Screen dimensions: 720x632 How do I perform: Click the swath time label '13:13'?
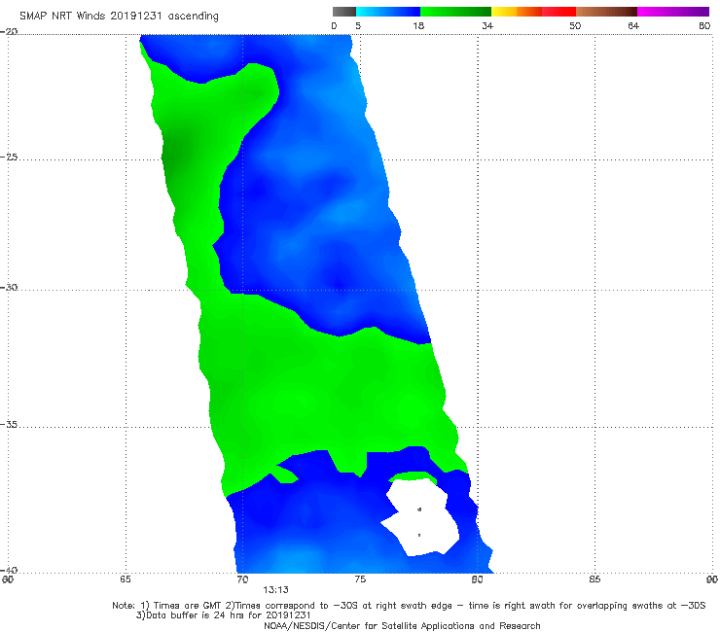pos(275,590)
